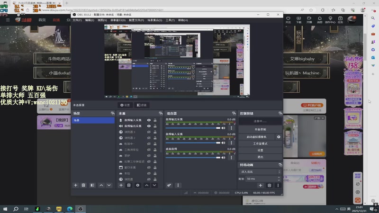Click the 退出 exit button in OBS
Viewport: 379px width, 213px height.
pos(260,157)
